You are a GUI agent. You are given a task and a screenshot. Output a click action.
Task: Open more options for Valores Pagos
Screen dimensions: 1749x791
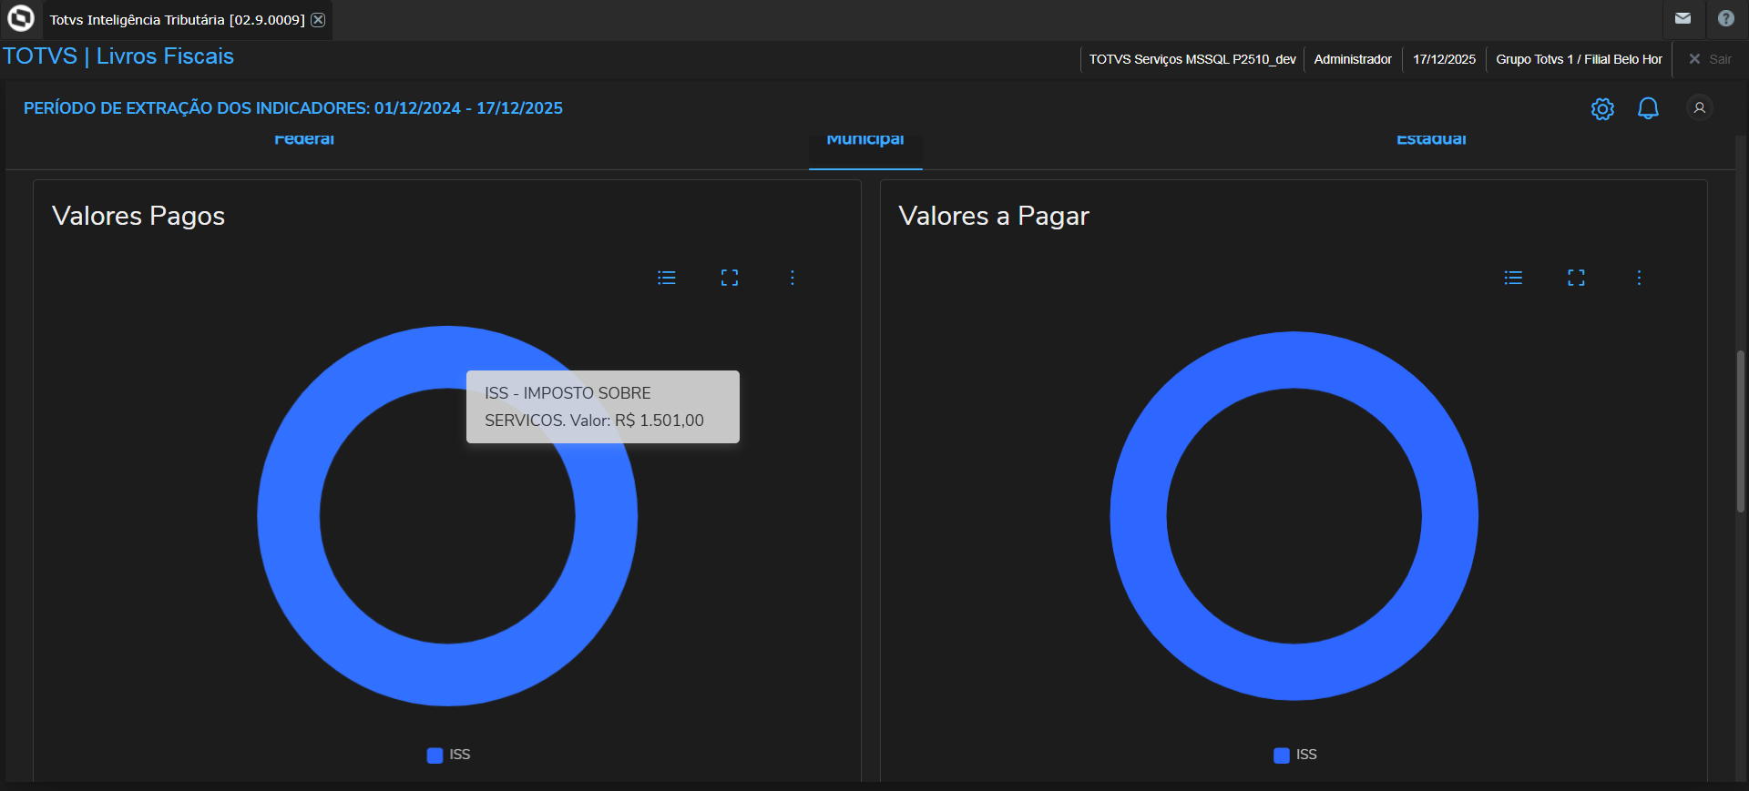[793, 278]
